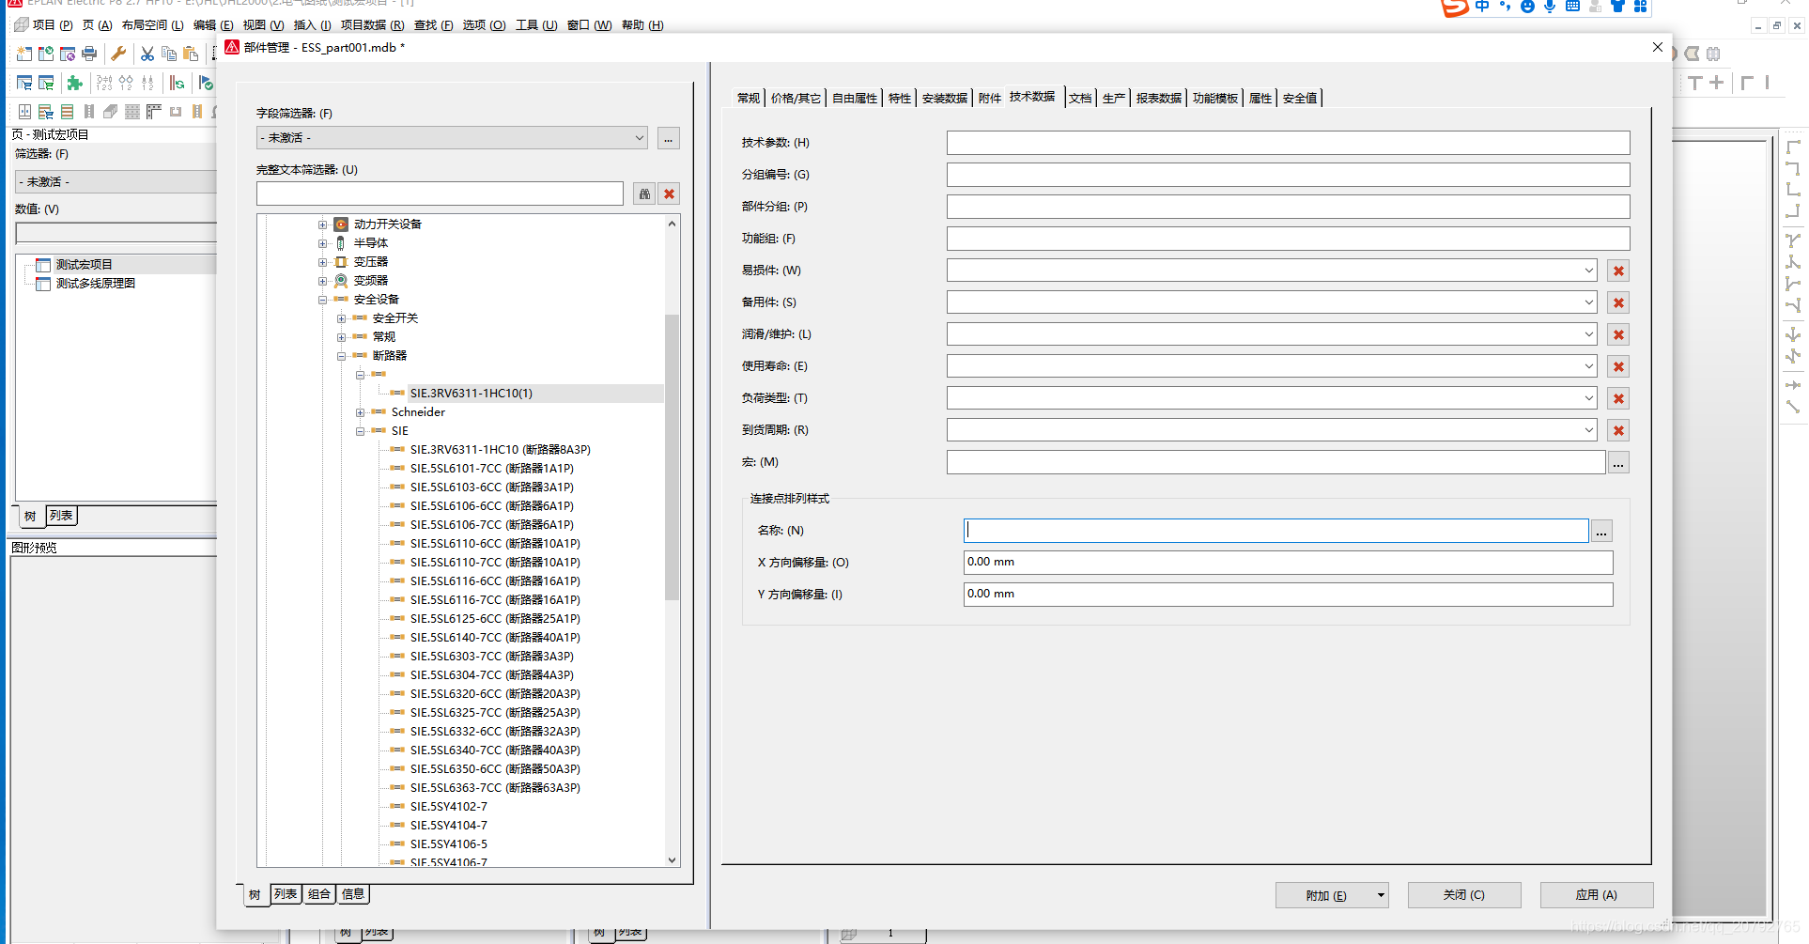This screenshot has height=944, width=1809.
Task: Click the wrench settings icon in toolbar
Action: click(118, 54)
